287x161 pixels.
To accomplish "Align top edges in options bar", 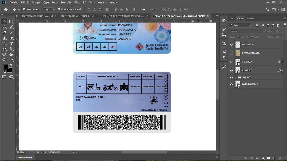I will pos(116,9).
